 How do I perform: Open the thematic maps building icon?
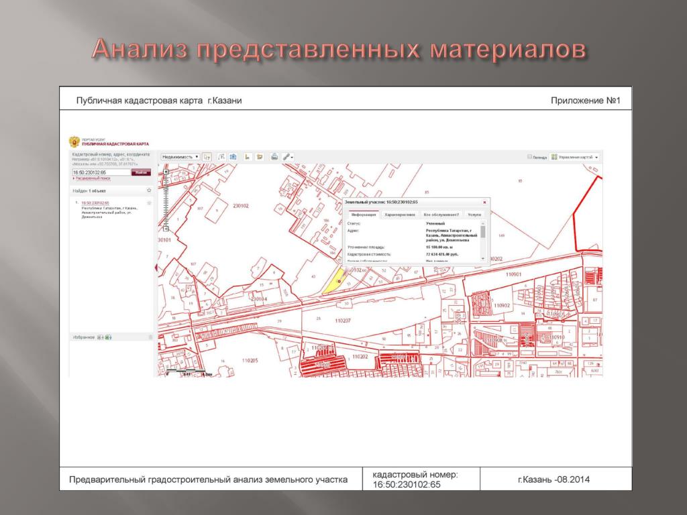pos(233,157)
